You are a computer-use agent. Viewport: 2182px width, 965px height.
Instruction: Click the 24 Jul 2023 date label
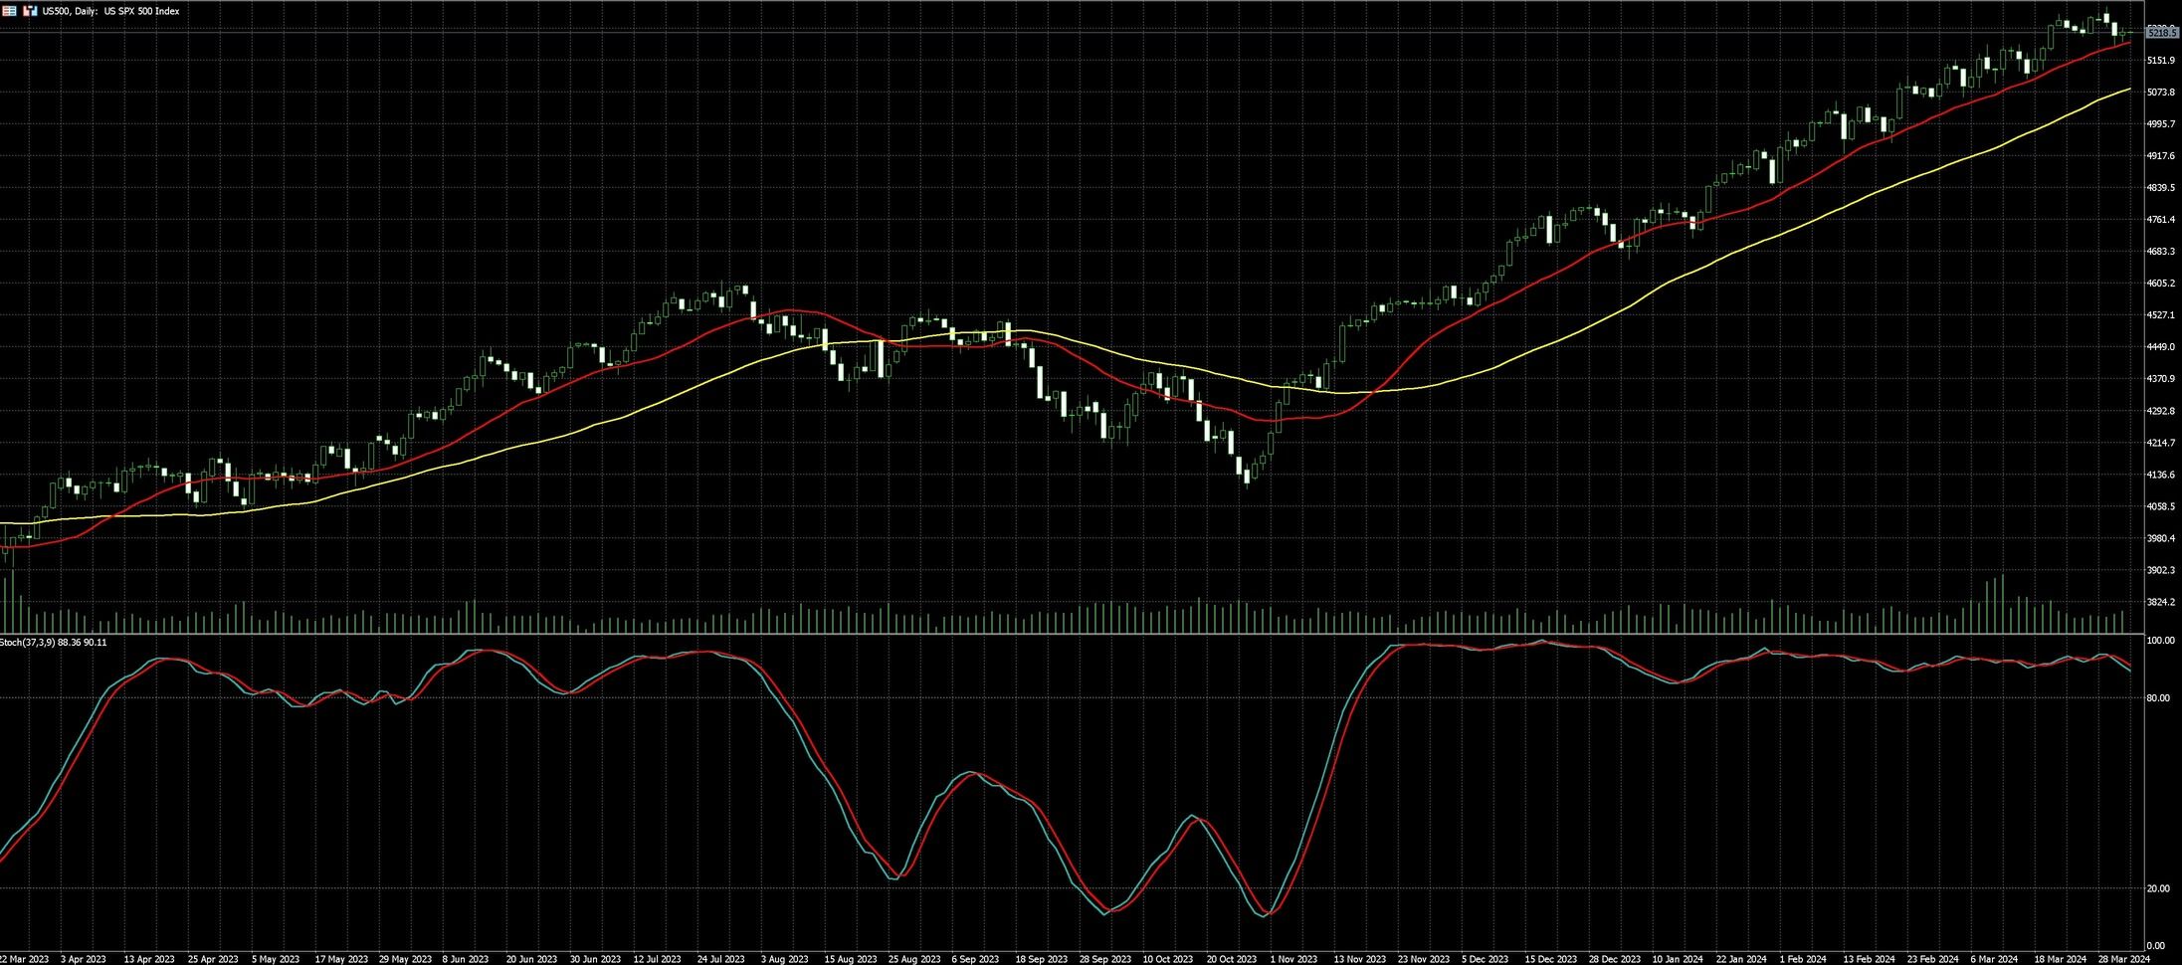[x=720, y=959]
